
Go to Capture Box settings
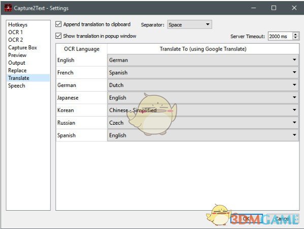pyautogui.click(x=28, y=48)
